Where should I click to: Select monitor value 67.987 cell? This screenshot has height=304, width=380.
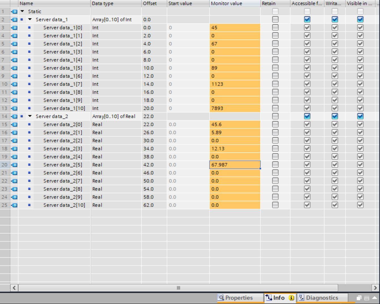tap(235, 165)
